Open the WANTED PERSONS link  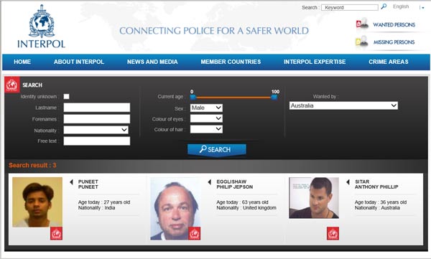click(x=394, y=24)
